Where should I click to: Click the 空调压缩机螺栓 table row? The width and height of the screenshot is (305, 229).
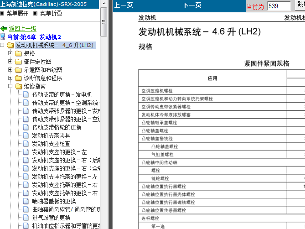point(222,91)
